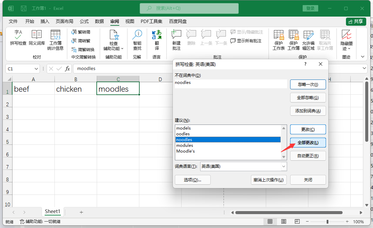Image resolution: width=373 pixels, height=228 pixels.
Task: Open Chinese conversion options (简繁转换)
Action: [x=83, y=49]
